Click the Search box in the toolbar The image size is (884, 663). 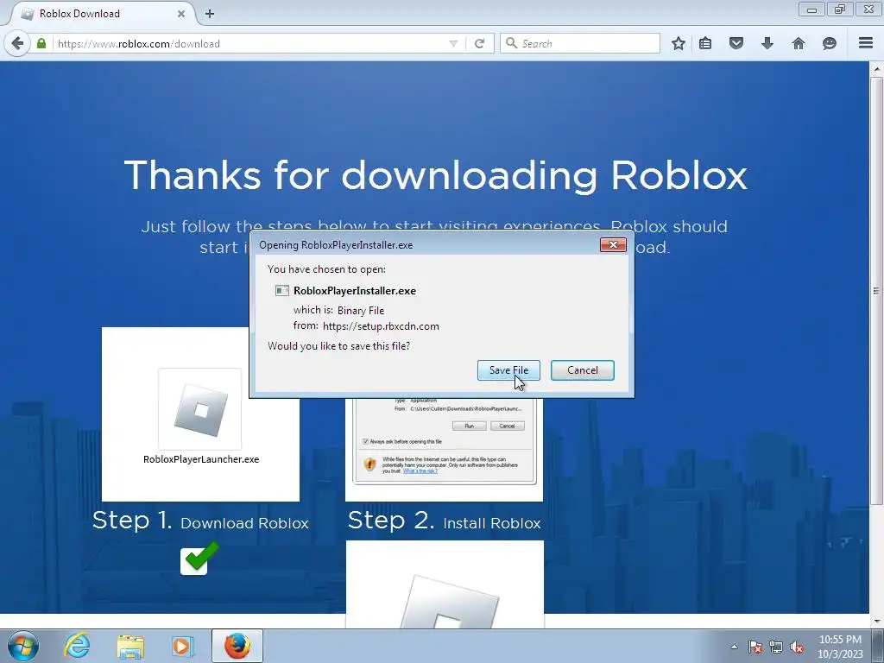(579, 43)
